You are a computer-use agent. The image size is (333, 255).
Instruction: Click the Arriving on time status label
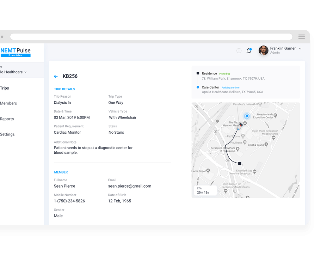point(230,87)
